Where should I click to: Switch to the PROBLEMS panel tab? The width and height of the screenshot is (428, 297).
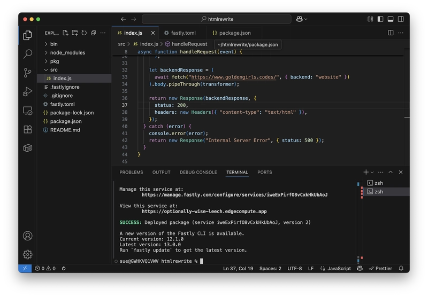tap(131, 172)
